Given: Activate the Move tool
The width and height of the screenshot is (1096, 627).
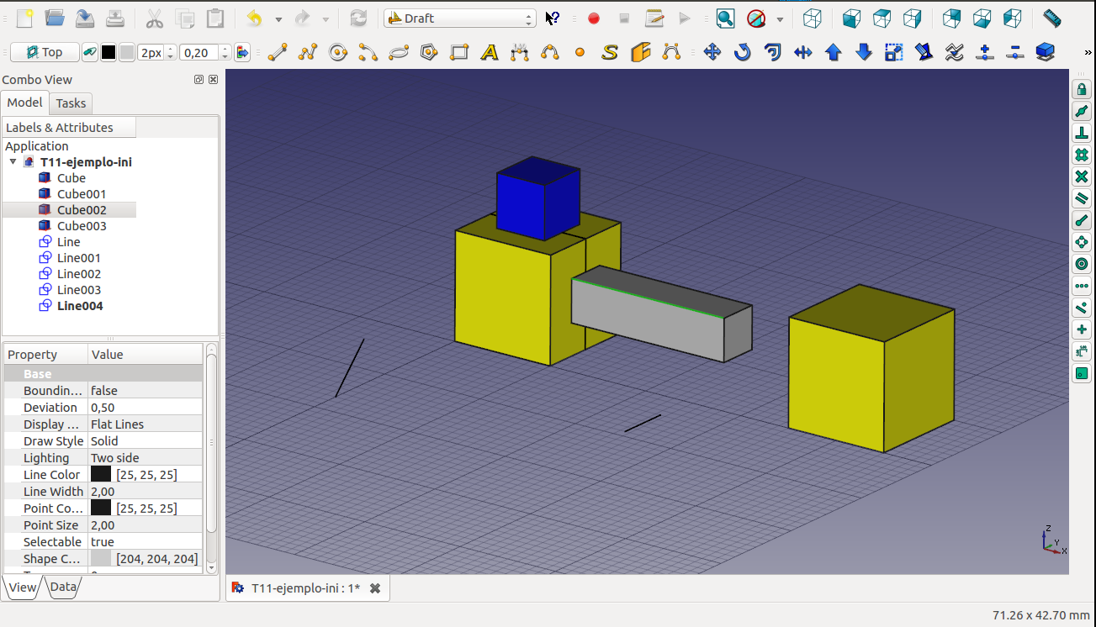Looking at the screenshot, I should tap(712, 53).
